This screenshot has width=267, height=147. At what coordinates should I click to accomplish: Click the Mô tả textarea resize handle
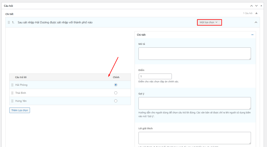pyautogui.click(x=250, y=58)
